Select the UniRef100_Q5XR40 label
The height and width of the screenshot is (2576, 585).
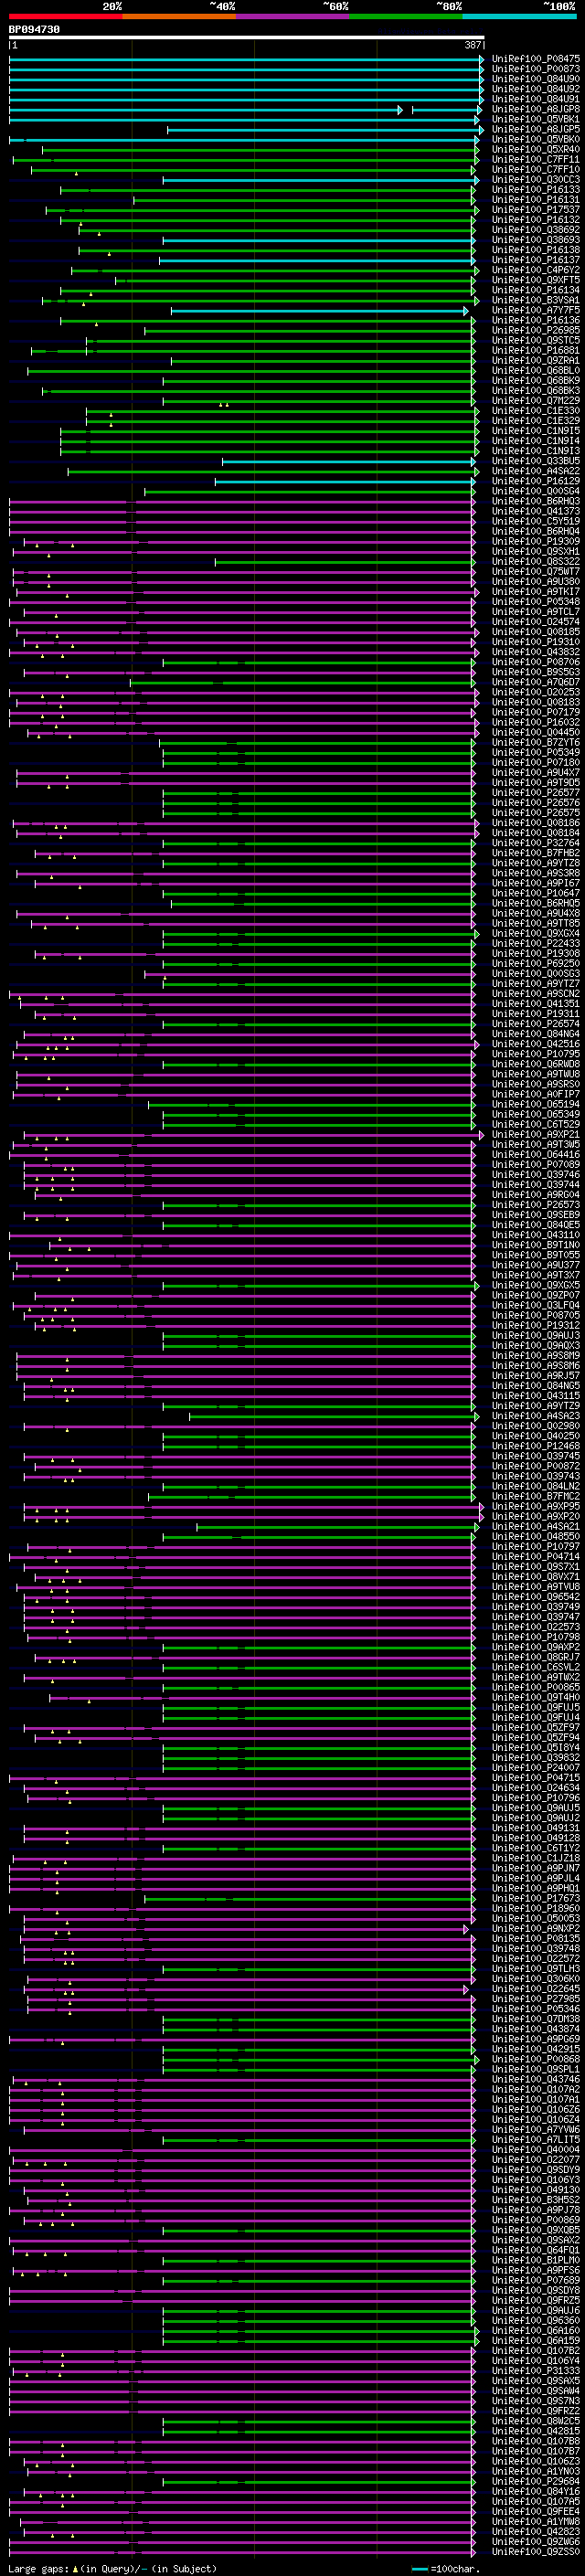536,149
